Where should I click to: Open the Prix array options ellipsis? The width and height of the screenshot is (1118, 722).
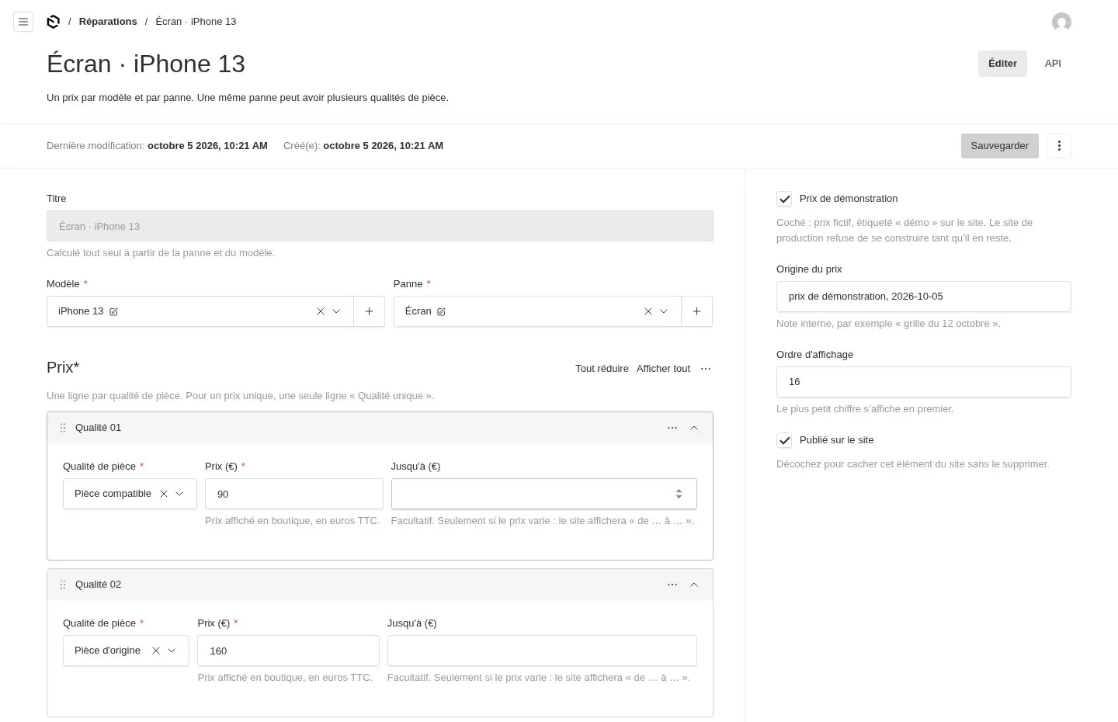click(x=705, y=369)
